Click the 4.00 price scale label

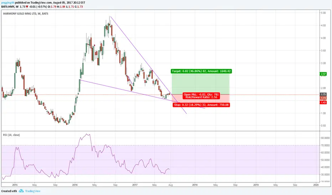pos(323,38)
